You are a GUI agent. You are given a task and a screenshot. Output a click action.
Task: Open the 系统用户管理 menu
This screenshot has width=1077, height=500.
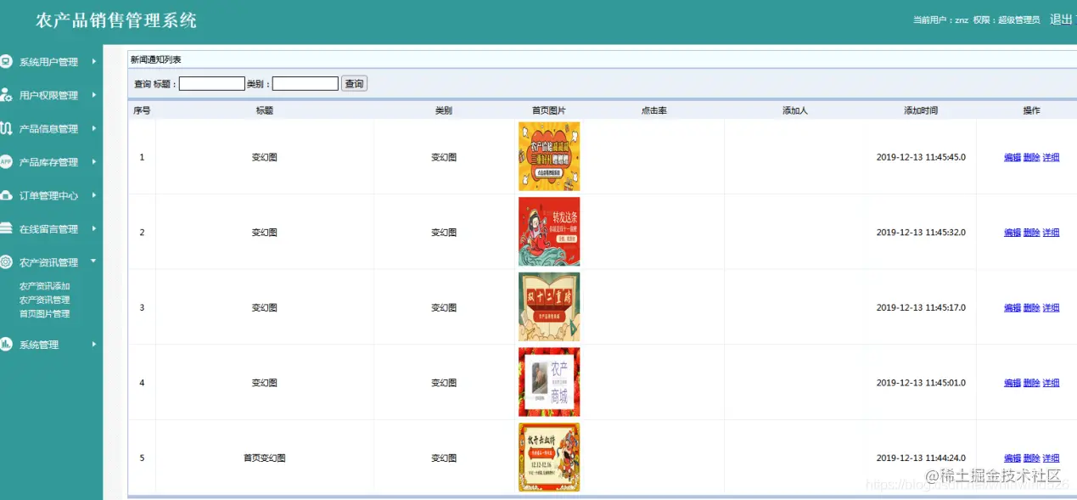48,62
